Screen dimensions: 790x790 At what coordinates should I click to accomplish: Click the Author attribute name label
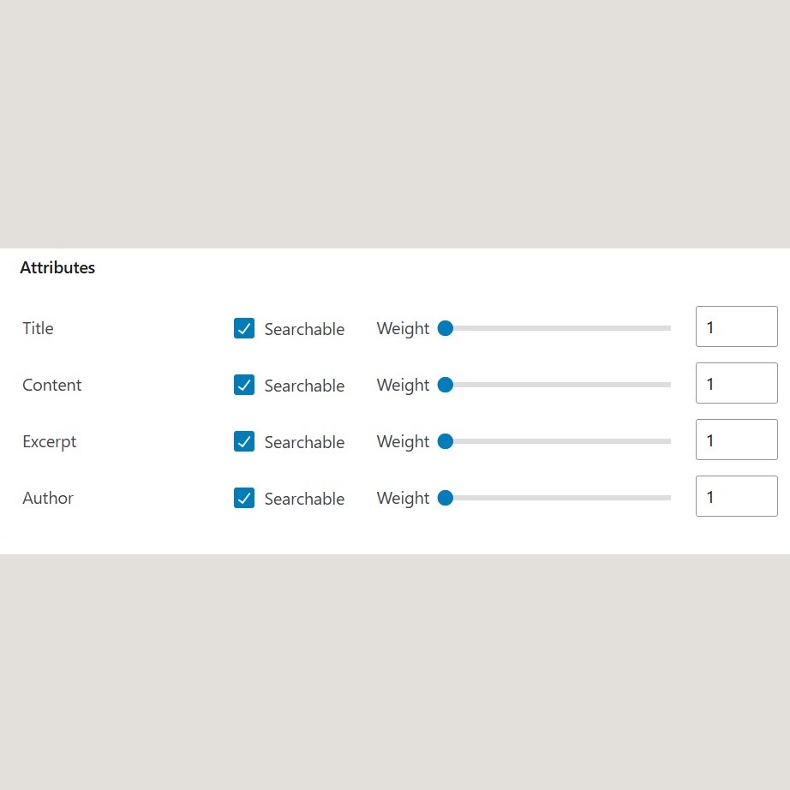tap(48, 498)
